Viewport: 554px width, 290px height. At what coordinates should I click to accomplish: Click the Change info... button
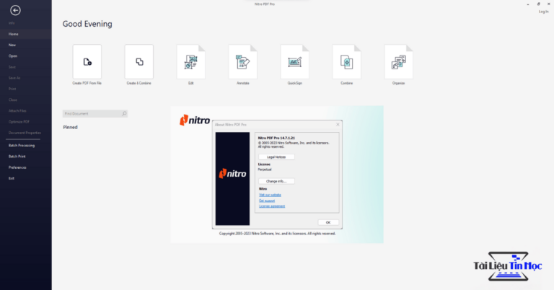pyautogui.click(x=276, y=181)
